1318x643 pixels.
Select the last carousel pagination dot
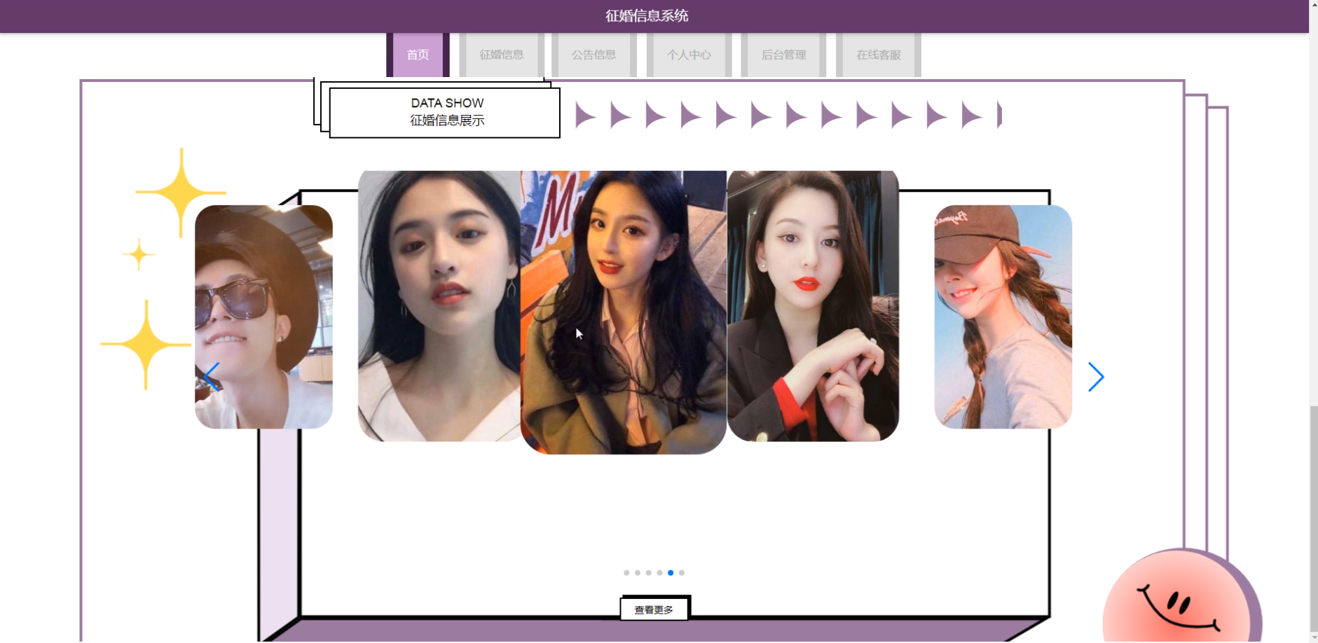click(x=682, y=573)
